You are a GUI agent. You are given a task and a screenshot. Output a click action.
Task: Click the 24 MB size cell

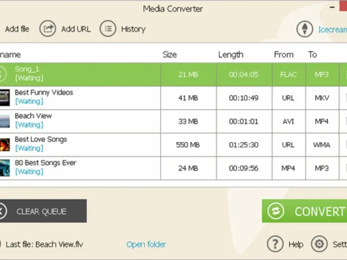coord(188,168)
